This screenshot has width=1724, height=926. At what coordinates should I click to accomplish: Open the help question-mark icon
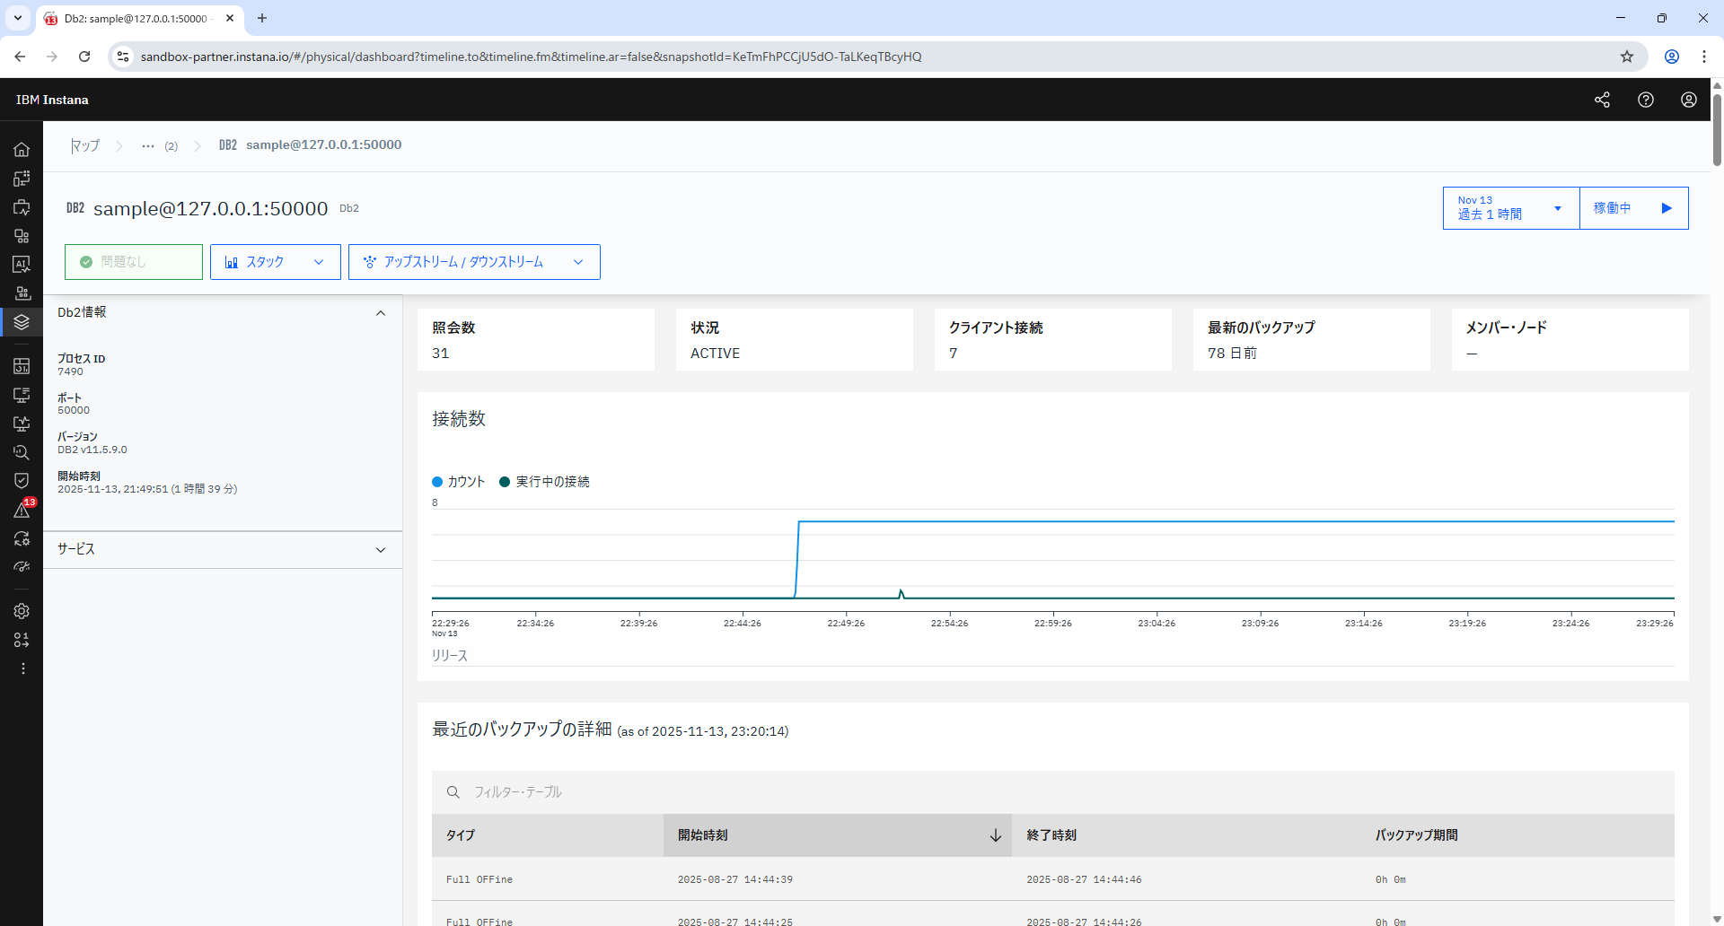[1645, 100]
